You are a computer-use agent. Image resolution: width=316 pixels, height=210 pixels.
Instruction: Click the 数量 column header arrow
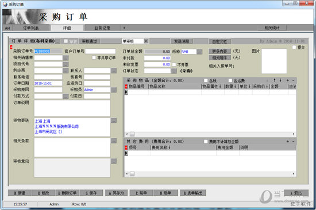(235, 87)
